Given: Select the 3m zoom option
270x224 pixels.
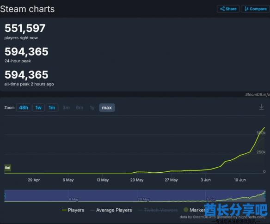Looking at the screenshot, I should [x=66, y=108].
